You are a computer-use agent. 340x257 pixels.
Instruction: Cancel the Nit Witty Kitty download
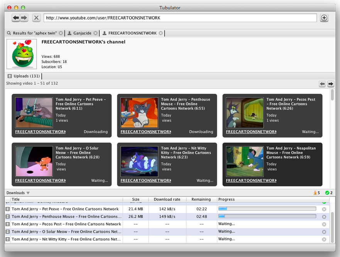tap(324, 239)
